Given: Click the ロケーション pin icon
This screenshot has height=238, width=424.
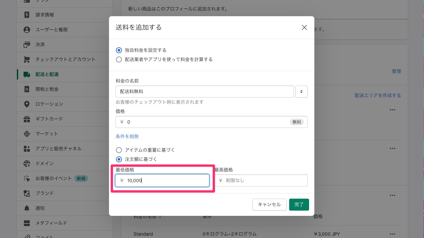Looking at the screenshot, I should coord(27,104).
